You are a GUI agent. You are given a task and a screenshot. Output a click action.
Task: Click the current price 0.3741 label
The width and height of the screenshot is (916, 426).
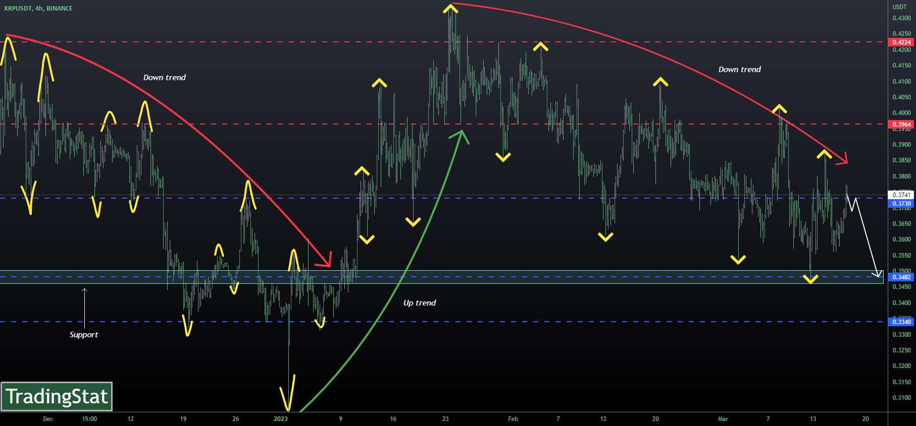(x=901, y=195)
